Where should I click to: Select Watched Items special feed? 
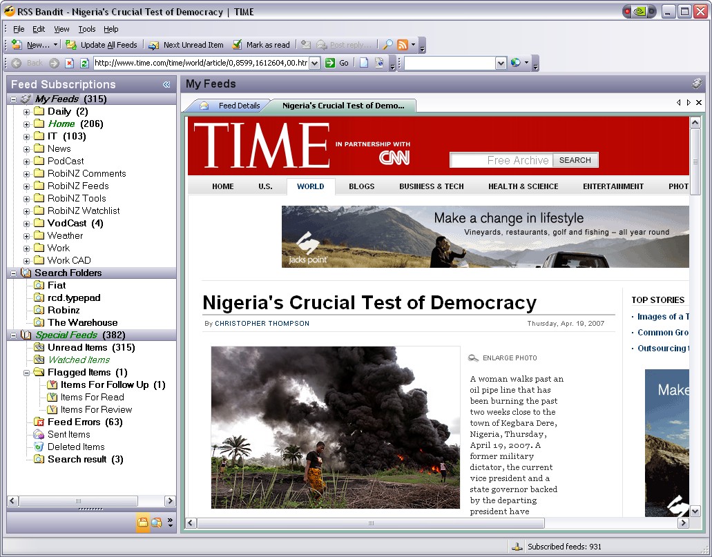click(79, 360)
